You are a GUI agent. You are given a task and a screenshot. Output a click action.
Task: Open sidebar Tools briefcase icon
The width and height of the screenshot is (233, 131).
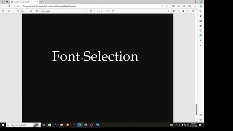click(x=201, y=21)
